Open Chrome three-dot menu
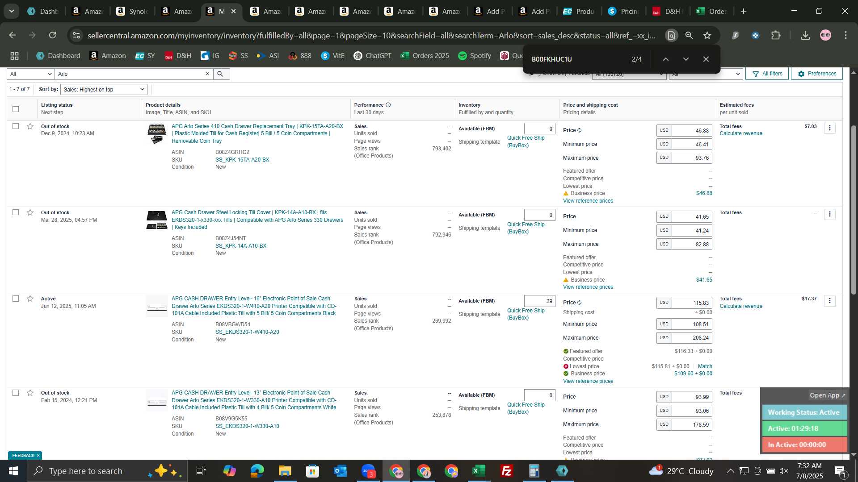858x482 pixels. click(x=845, y=35)
